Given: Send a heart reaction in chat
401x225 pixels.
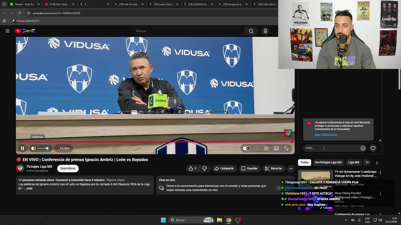Looking at the screenshot, I should (x=373, y=148).
